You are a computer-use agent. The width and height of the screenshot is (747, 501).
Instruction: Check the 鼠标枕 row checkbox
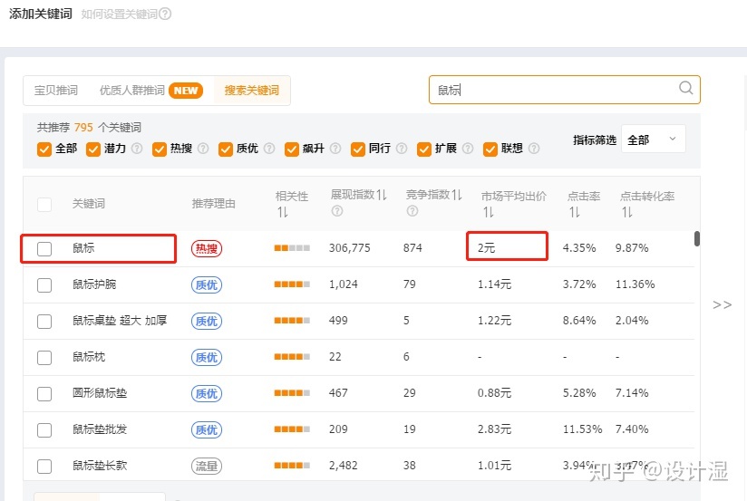(x=44, y=357)
